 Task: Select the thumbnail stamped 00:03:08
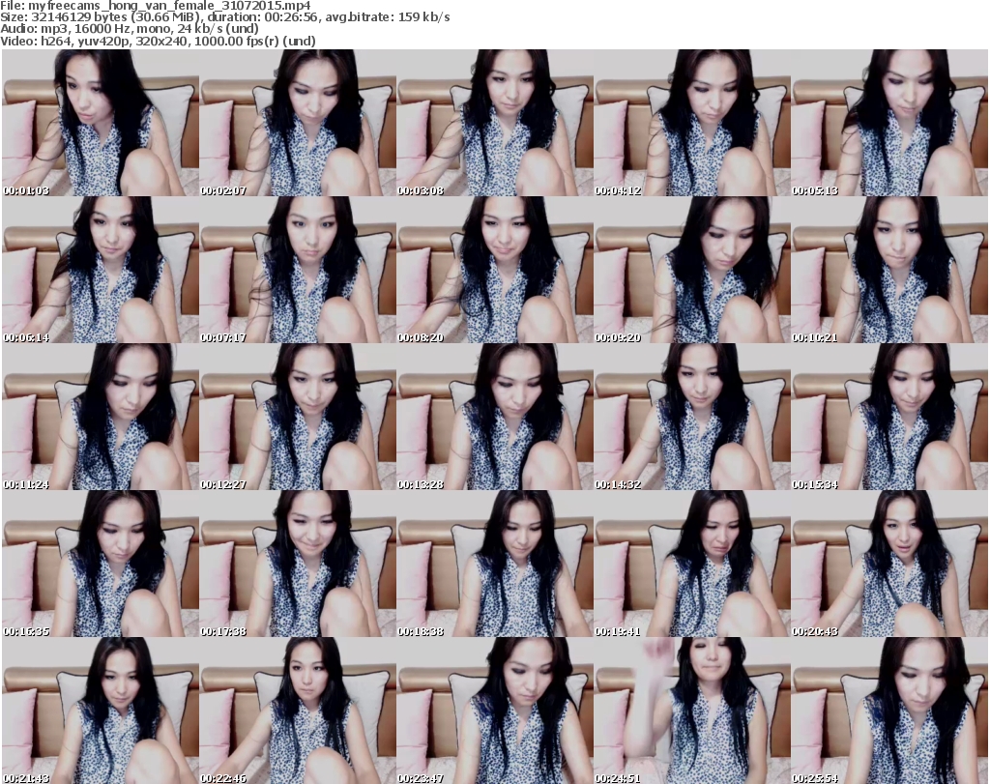(x=495, y=123)
